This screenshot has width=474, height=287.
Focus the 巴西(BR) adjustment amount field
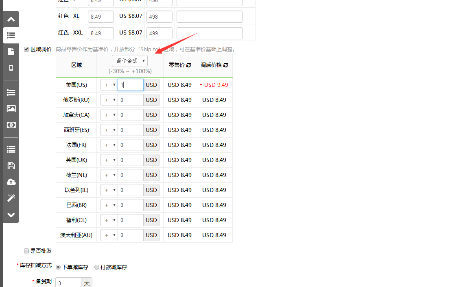click(131, 205)
